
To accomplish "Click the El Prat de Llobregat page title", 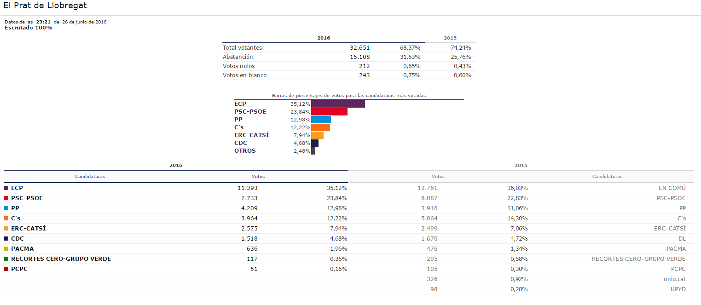I will tap(45, 6).
